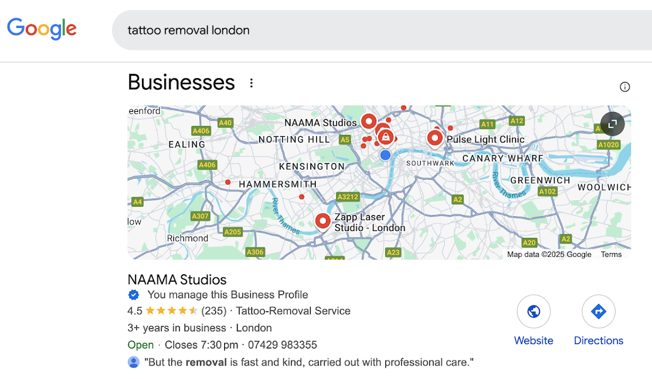Expand the map to full view
This screenshot has width=652, height=379.
click(x=612, y=124)
